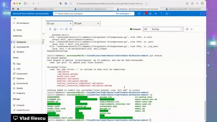Open Notebooks in the sidebar
The height and width of the screenshot is (122, 217).
(21, 42)
